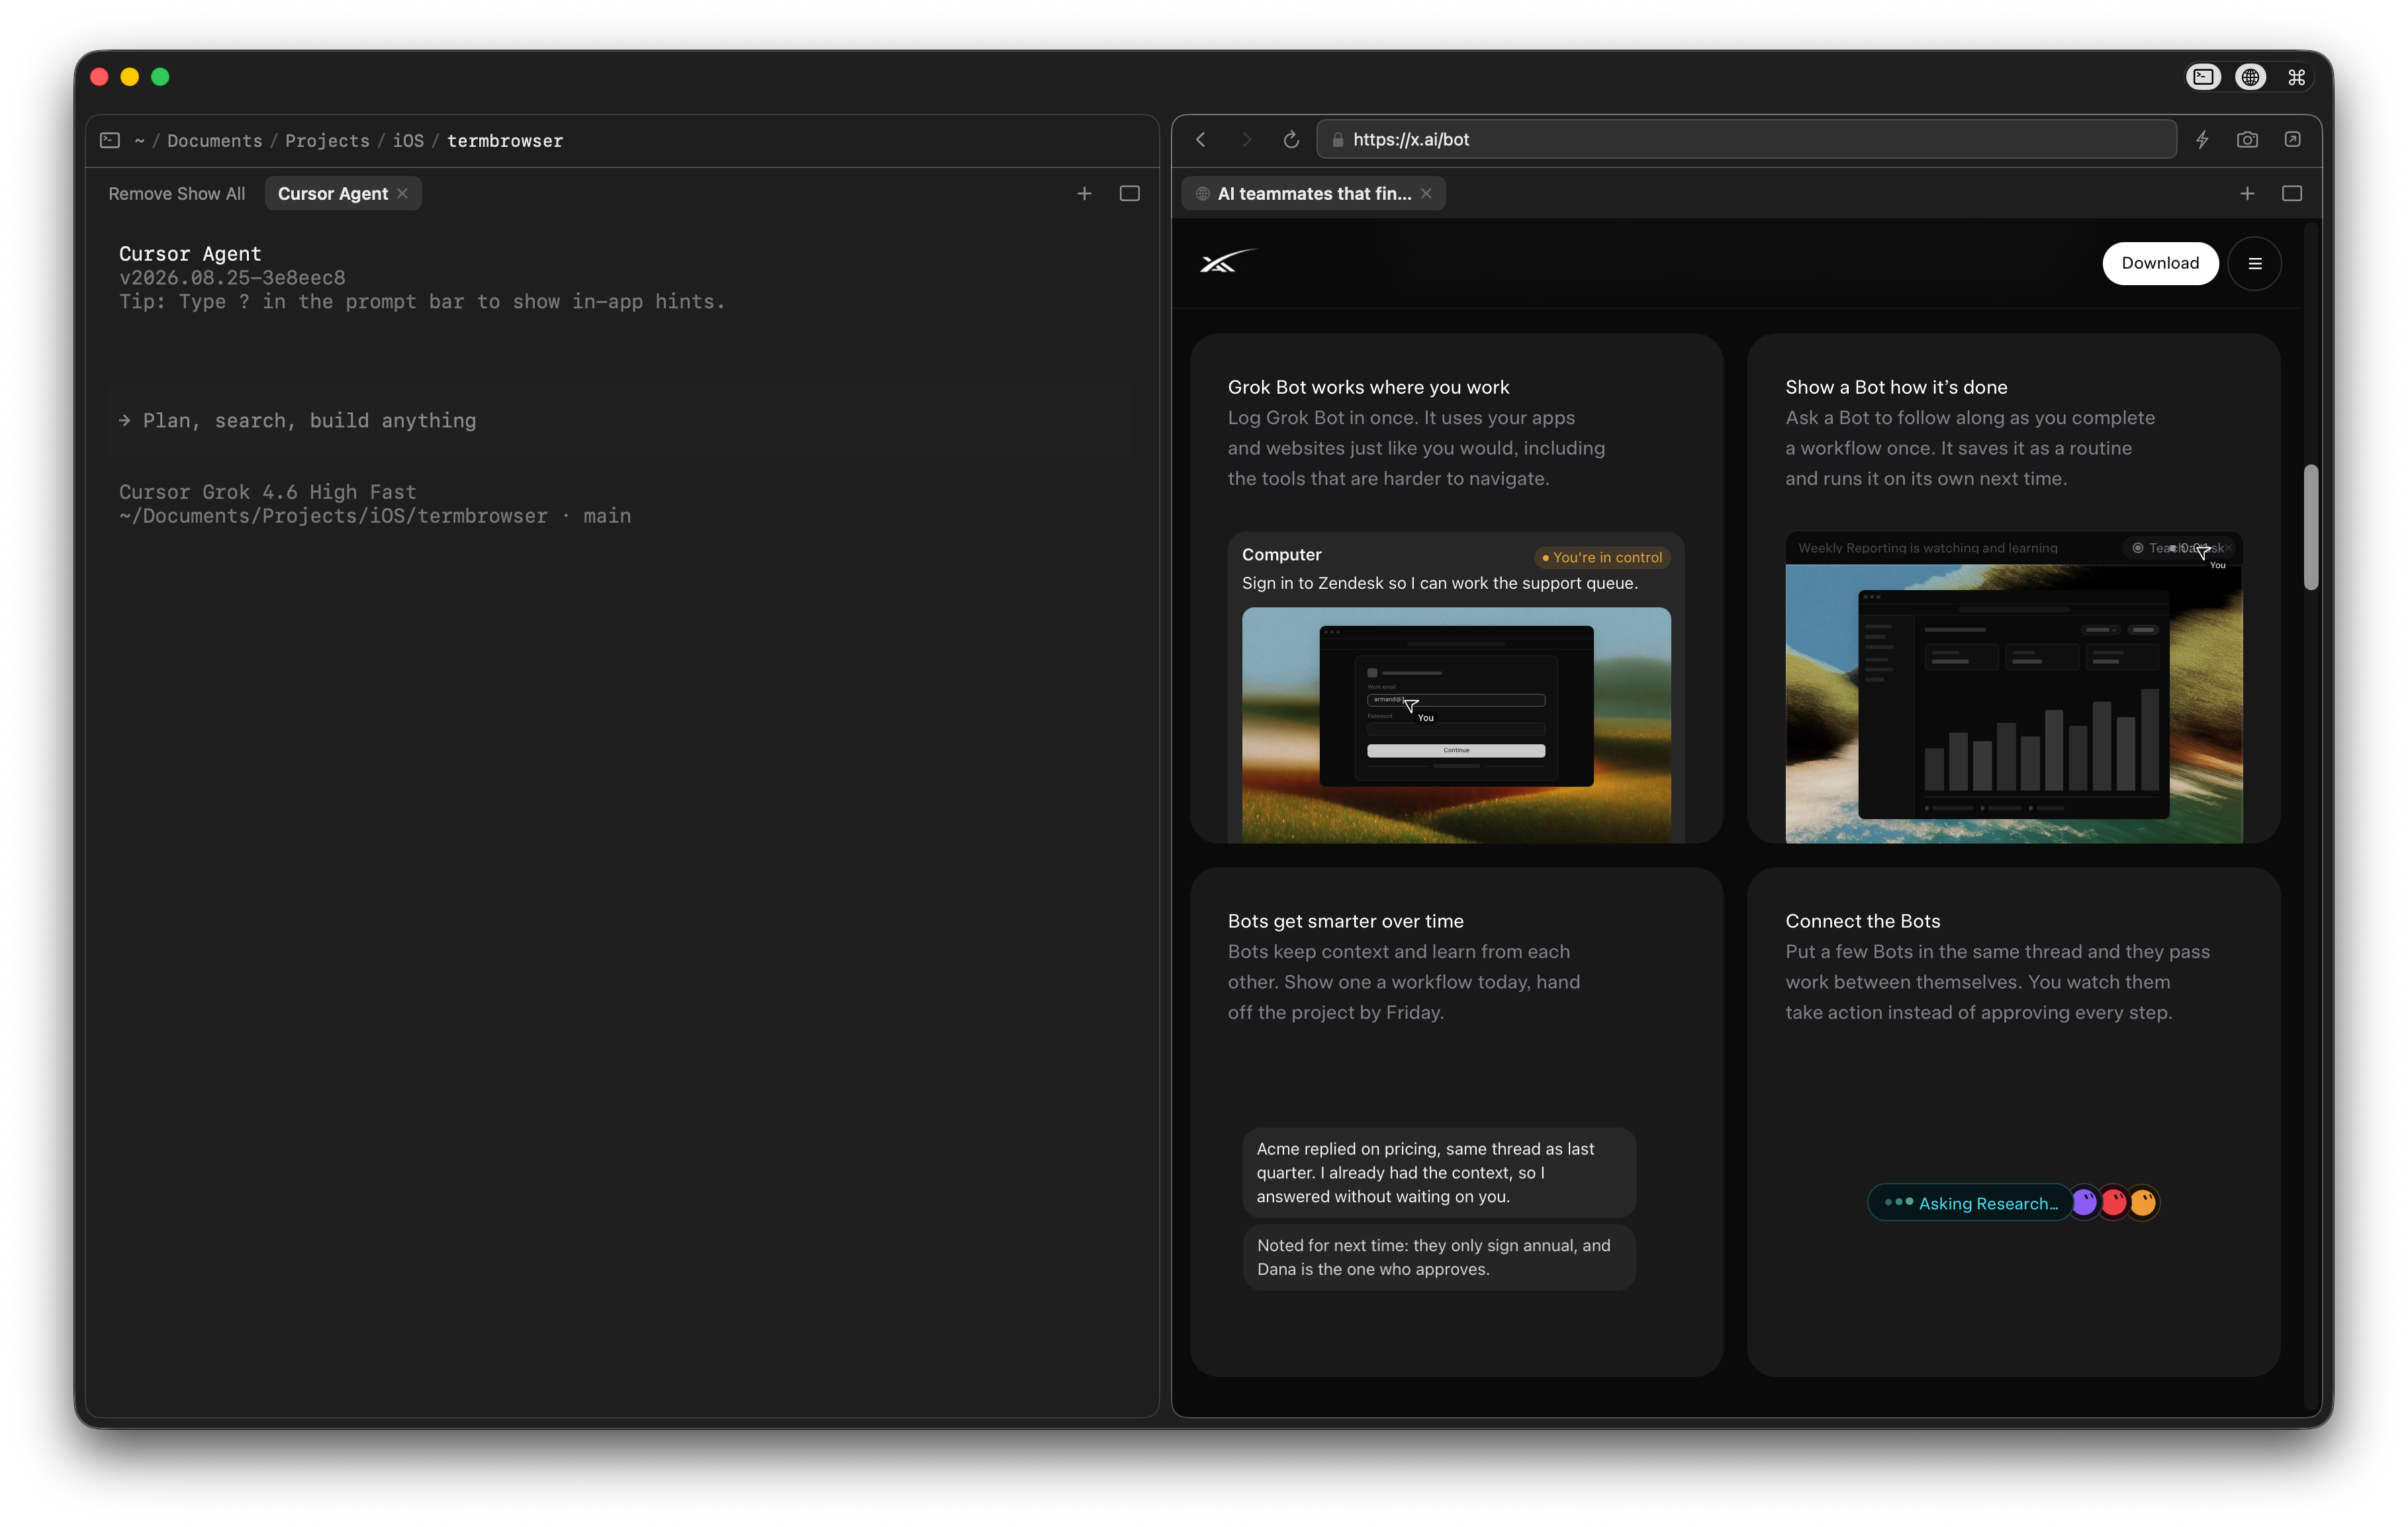Click the Computer label in demo card
The image size is (2408, 1527).
coord(1281,554)
